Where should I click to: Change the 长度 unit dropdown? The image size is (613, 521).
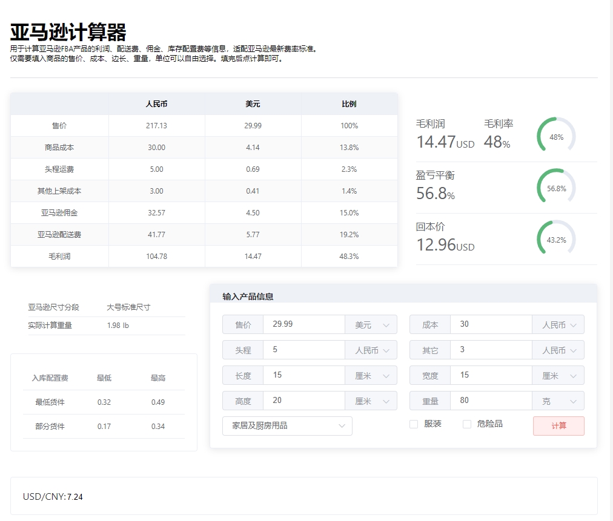pyautogui.click(x=371, y=375)
